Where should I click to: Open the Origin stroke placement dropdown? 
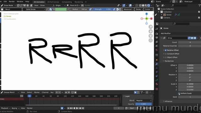[x=59, y=6]
